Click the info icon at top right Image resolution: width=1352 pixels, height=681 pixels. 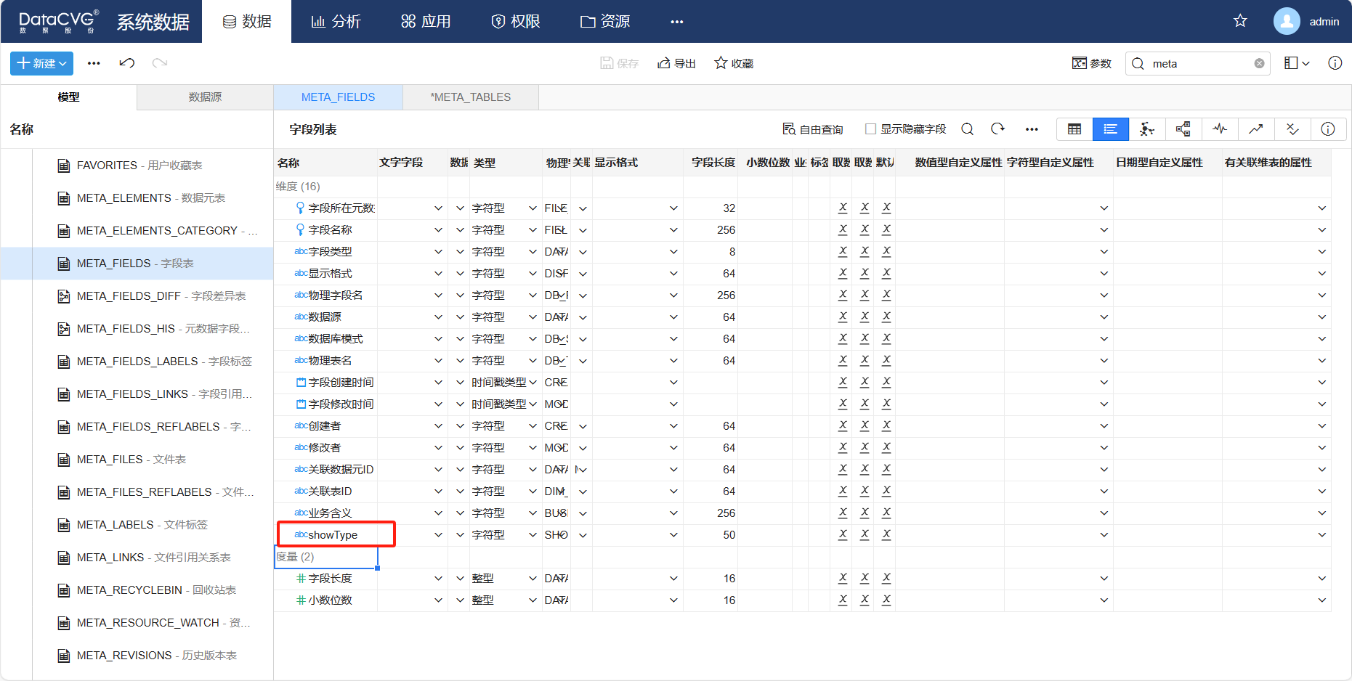click(1335, 63)
